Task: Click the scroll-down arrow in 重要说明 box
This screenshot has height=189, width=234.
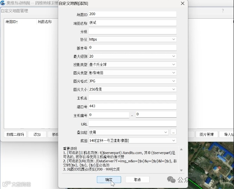Action: point(181,170)
